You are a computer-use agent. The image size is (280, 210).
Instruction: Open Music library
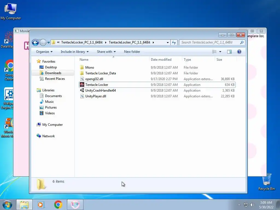pos(49,102)
